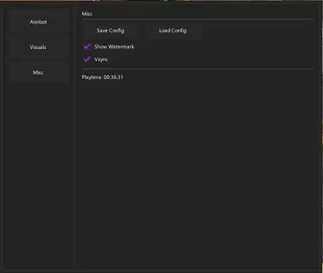The image size is (323, 273).
Task: Select the Misc sidebar tab
Action: coord(38,73)
